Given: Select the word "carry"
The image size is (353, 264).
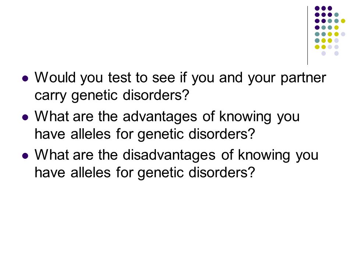Looking at the screenshot, I should (x=50, y=96).
